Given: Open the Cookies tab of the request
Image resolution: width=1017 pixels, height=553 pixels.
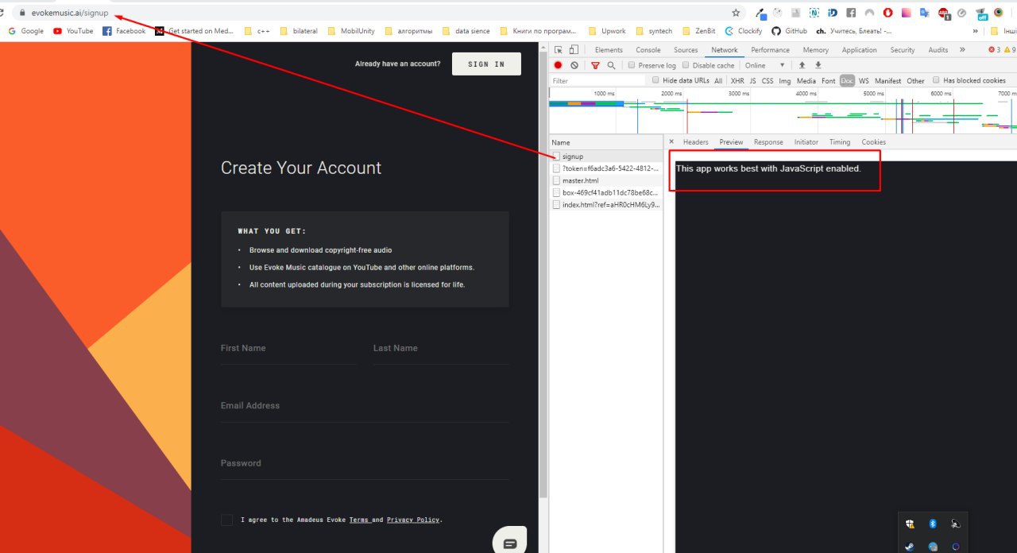Looking at the screenshot, I should 873,142.
